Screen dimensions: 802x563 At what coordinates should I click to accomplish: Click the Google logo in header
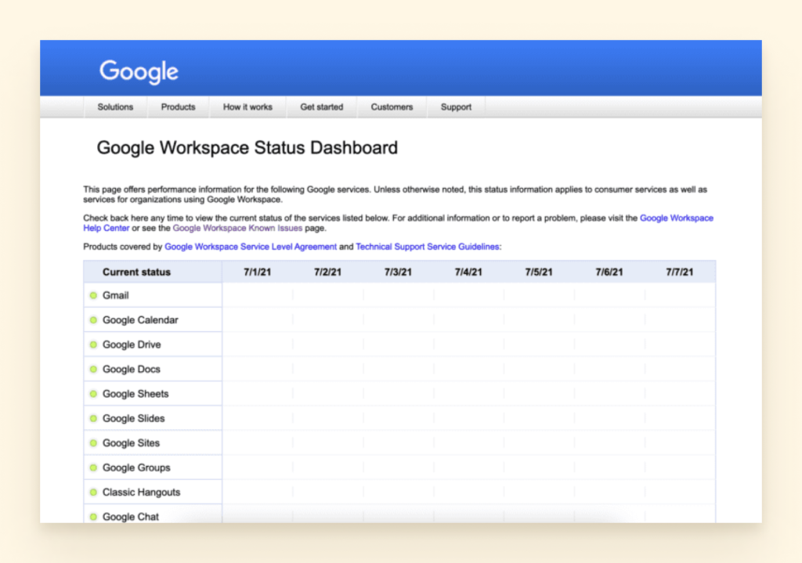(139, 71)
